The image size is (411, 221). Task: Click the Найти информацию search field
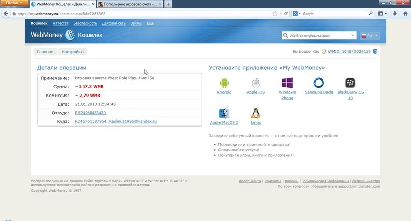[x=319, y=35]
